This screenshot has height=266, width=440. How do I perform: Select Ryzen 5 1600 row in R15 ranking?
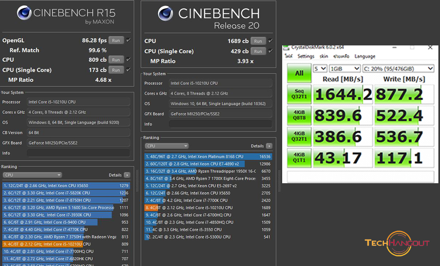(x=66, y=207)
